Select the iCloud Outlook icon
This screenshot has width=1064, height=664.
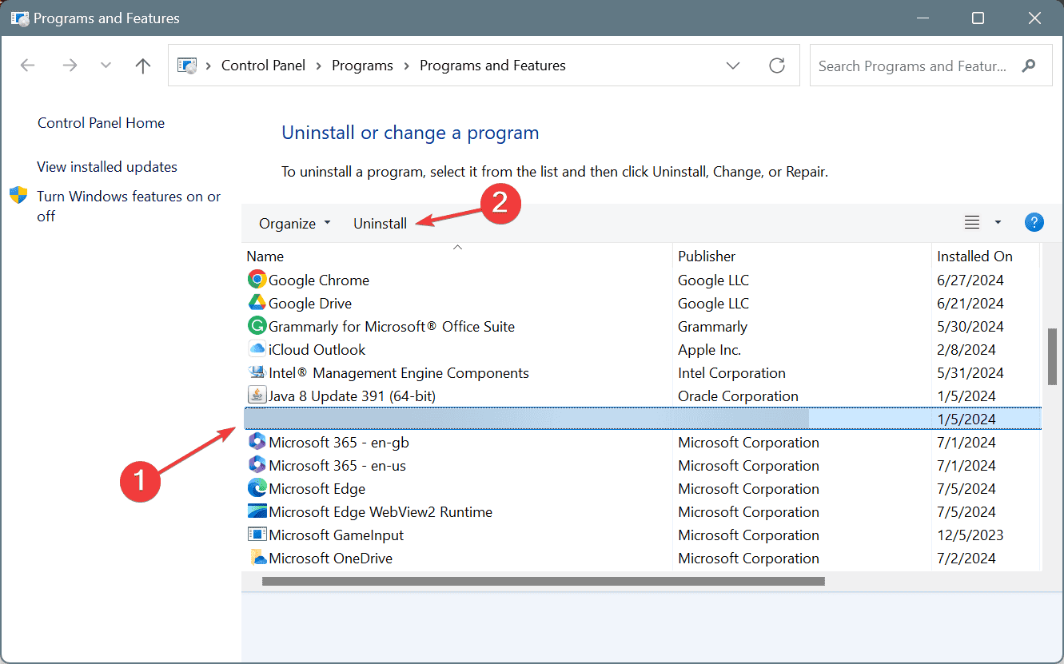coord(257,349)
